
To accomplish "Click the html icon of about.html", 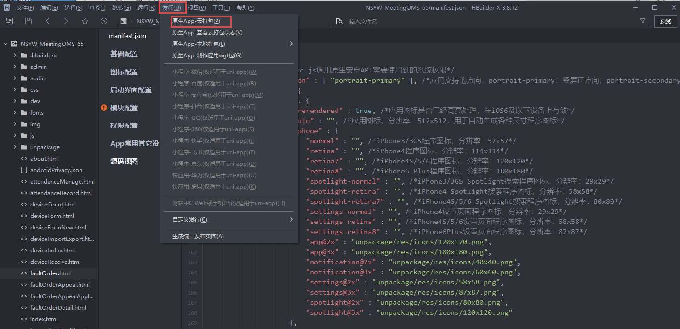I will [24, 158].
